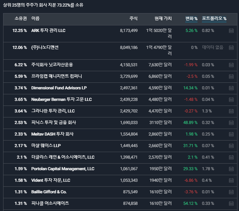Open calendar icon in ARK 투자 관리 LLC row

click(x=231, y=30)
